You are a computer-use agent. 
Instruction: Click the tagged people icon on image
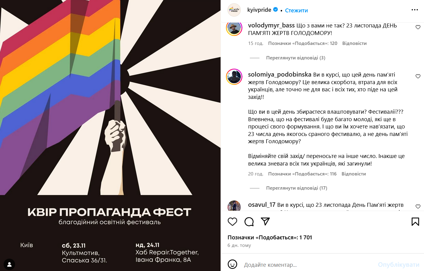click(x=9, y=264)
